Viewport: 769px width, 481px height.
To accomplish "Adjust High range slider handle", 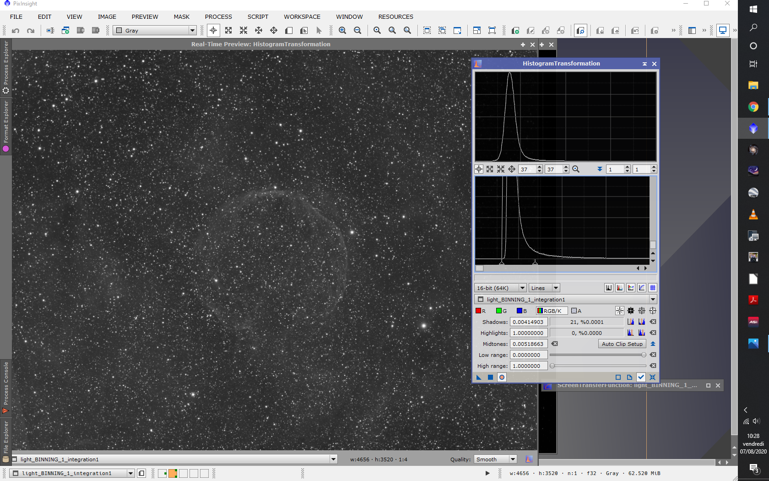I will click(552, 366).
